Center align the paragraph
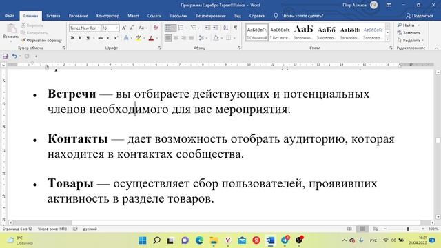The height and width of the screenshot is (248, 441). click(x=176, y=38)
